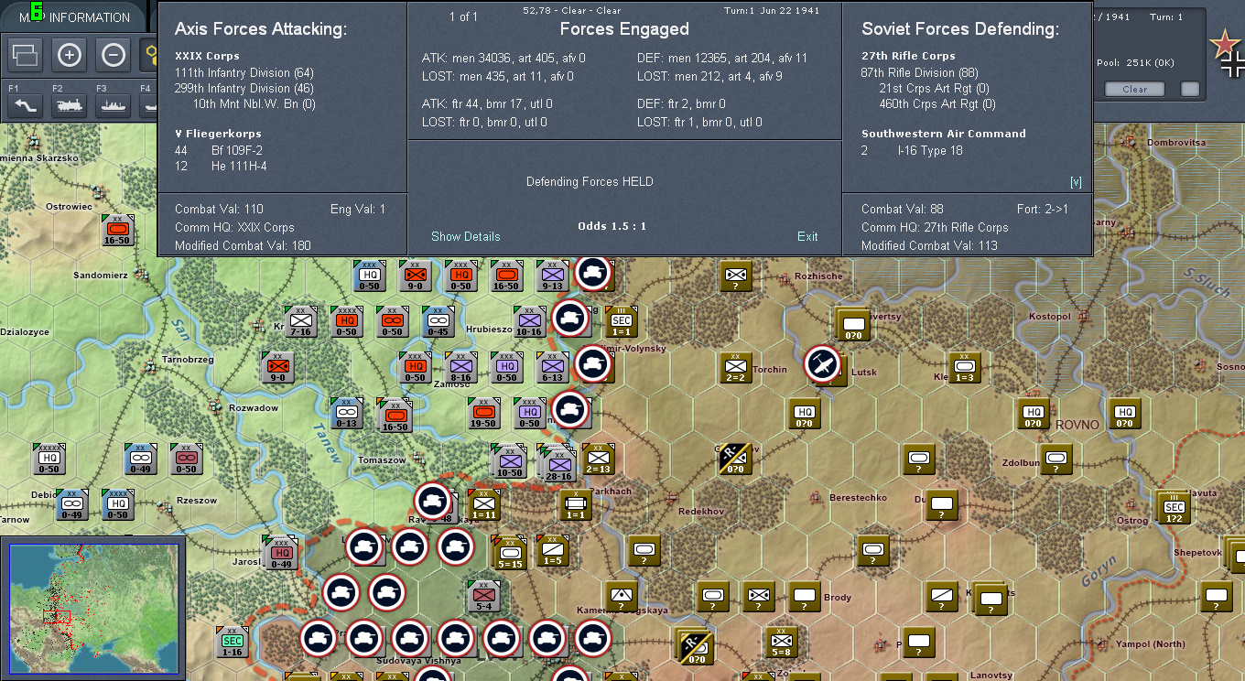Click Exit to close combat report

click(x=807, y=236)
